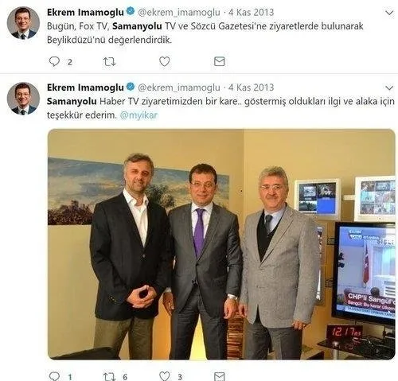This screenshot has width=398, height=381.
Task: Click verified badge beside name in first tweet
Action: 131,12
